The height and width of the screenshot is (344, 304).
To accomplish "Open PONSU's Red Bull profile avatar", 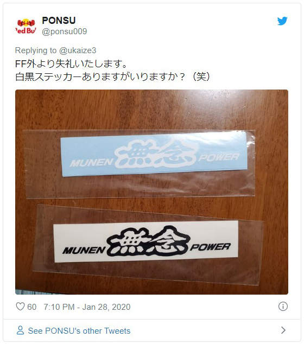I will [26, 26].
